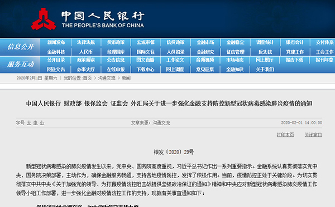Screen dimensions: 335x207
Task: Click the People's Bank of China red logo
Action: [x=44, y=19]
